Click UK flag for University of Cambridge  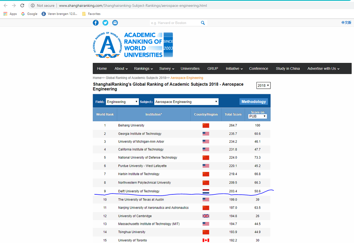(x=206, y=216)
